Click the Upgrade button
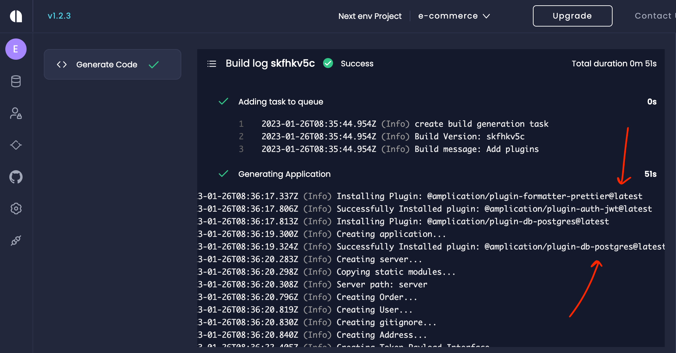The image size is (676, 353). pyautogui.click(x=572, y=16)
